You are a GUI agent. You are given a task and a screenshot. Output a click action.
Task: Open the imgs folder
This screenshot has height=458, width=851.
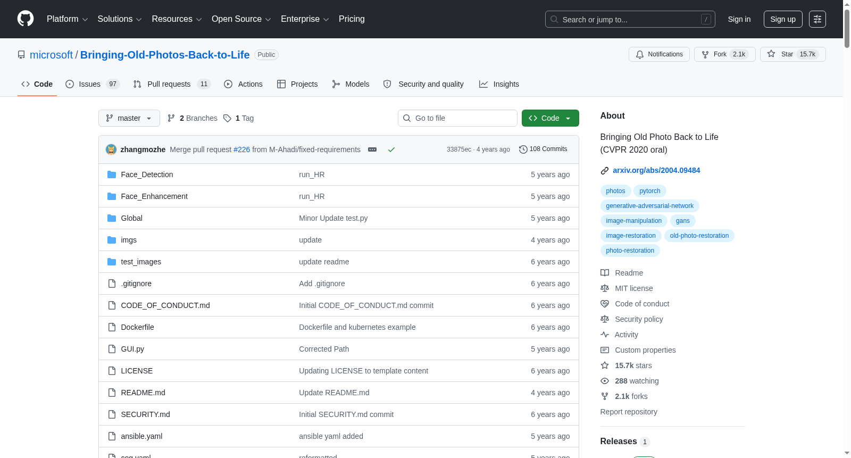[129, 240]
